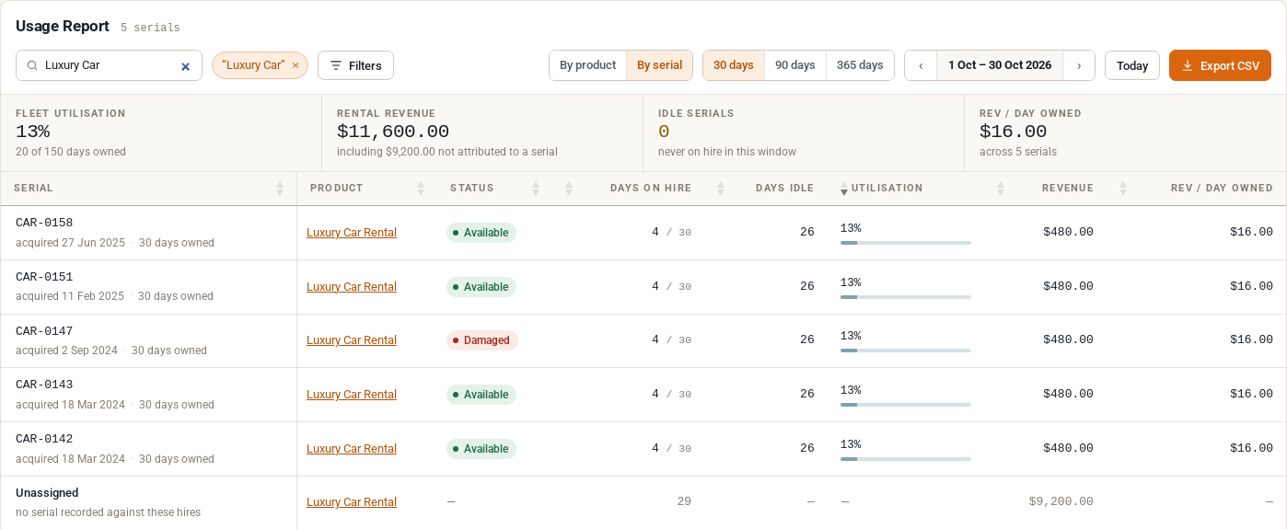
Task: Open Luxury Car Rental link for CAR-0151
Action: (x=352, y=287)
